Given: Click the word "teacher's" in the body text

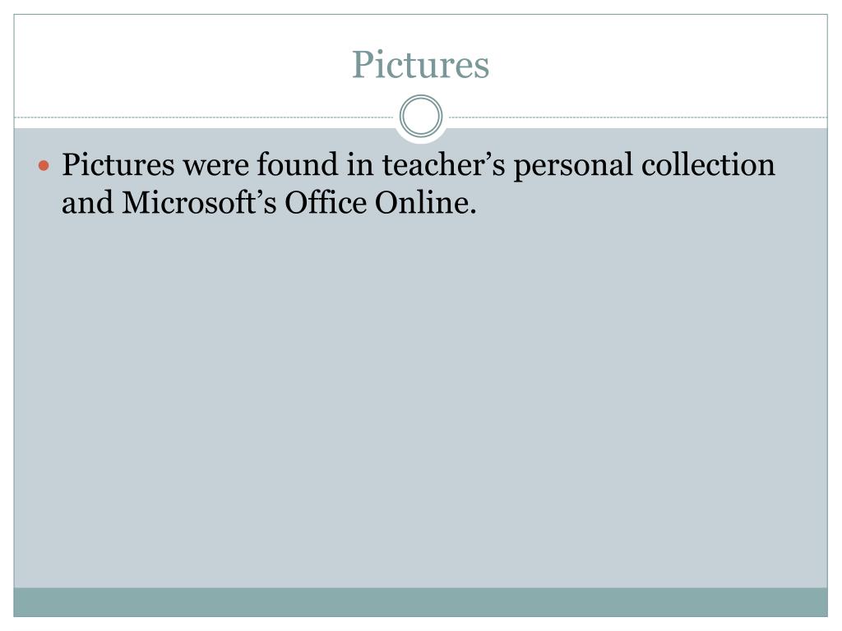Looking at the screenshot, I should 443,164.
